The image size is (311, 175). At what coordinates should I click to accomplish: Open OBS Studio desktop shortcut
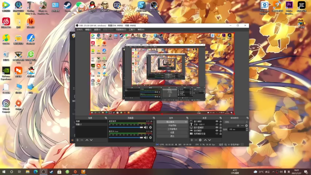(x=154, y=7)
